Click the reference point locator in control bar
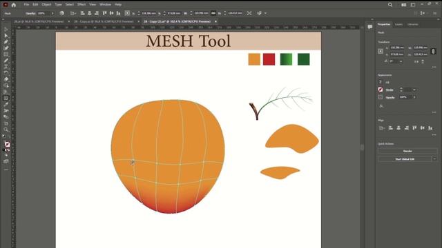Screen dimensions: 442x248 [127, 13]
